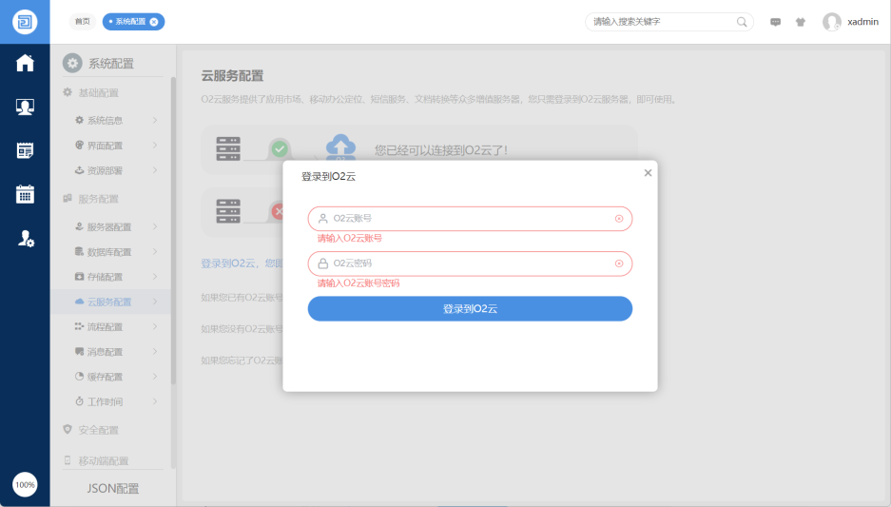
Task: Open the calendar icon in left sidebar
Action: point(25,150)
